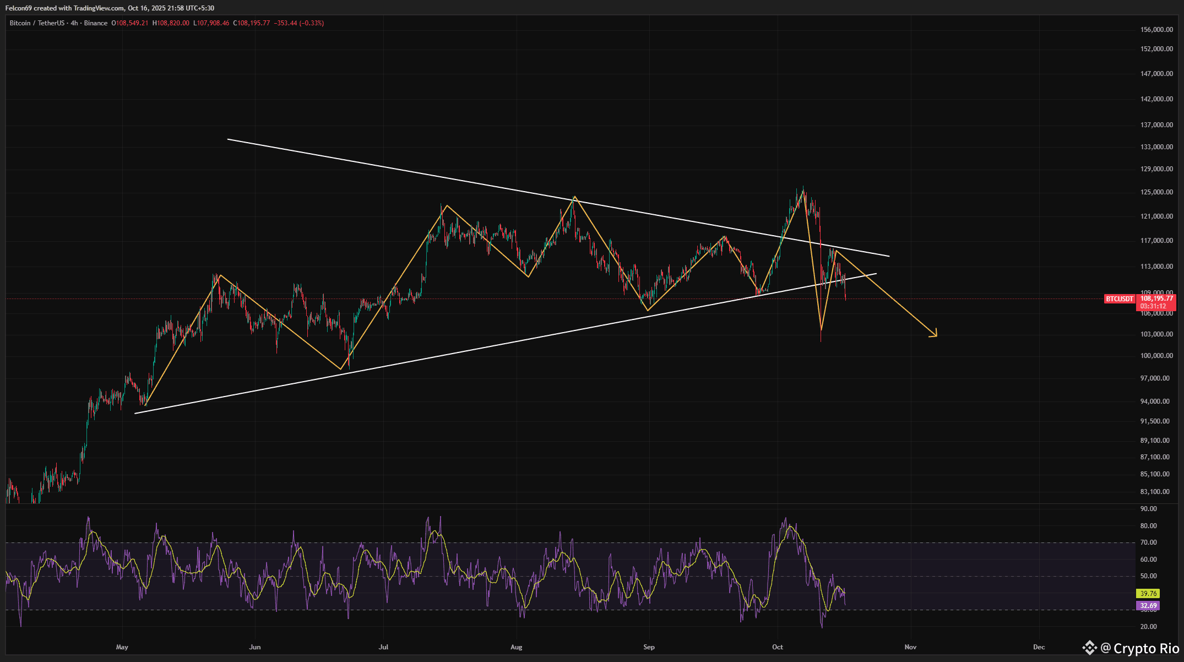Click the high price value H108,820.00
Image resolution: width=1184 pixels, height=662 pixels.
pos(171,23)
